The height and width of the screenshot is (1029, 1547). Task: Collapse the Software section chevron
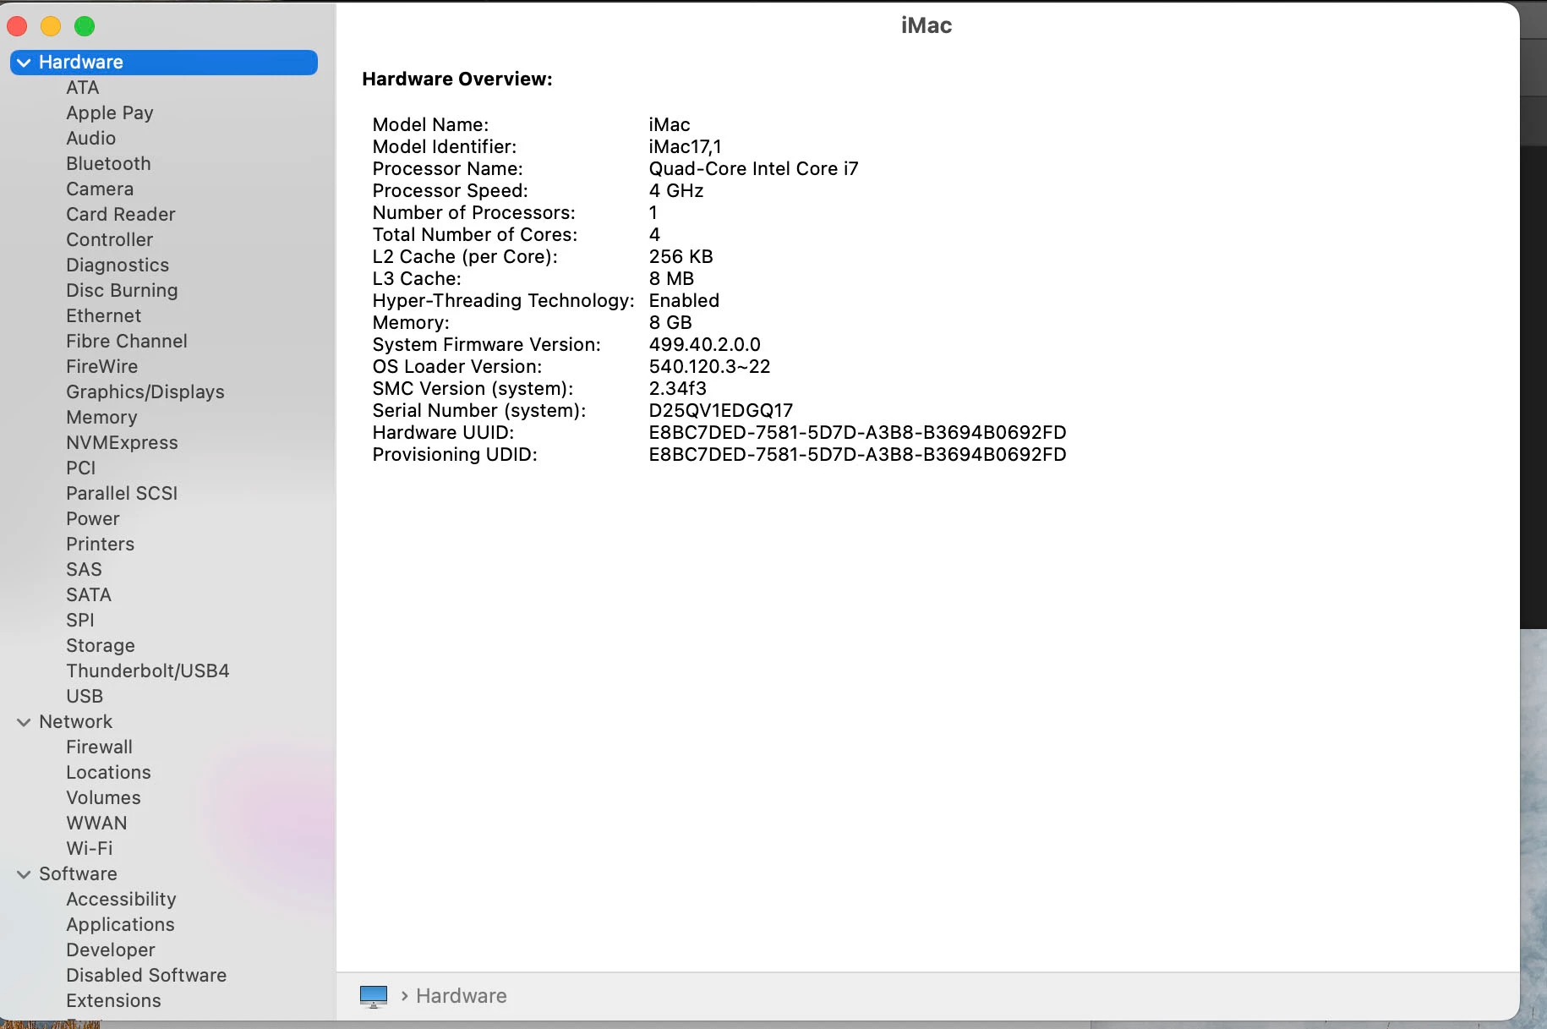[x=24, y=874]
